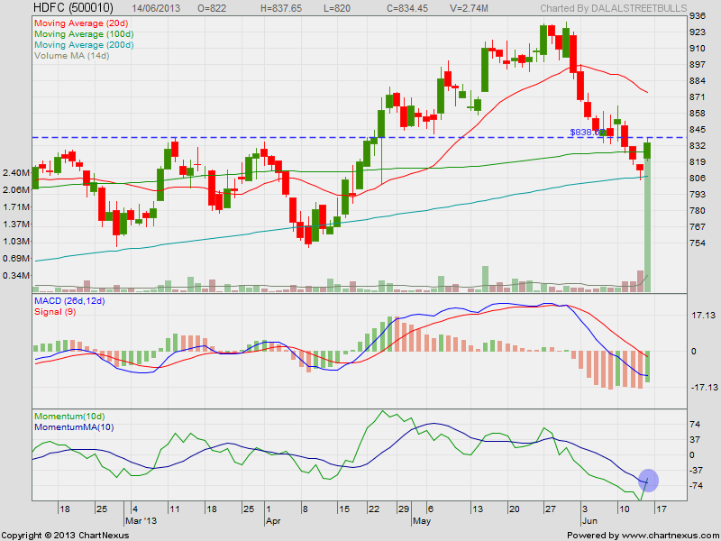Click date label 27 on time axis
Screen dimensions: 721x541
coord(550,509)
